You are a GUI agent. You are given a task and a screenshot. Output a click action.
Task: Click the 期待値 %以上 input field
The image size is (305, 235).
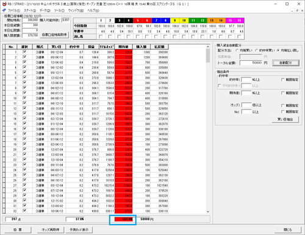246,93
